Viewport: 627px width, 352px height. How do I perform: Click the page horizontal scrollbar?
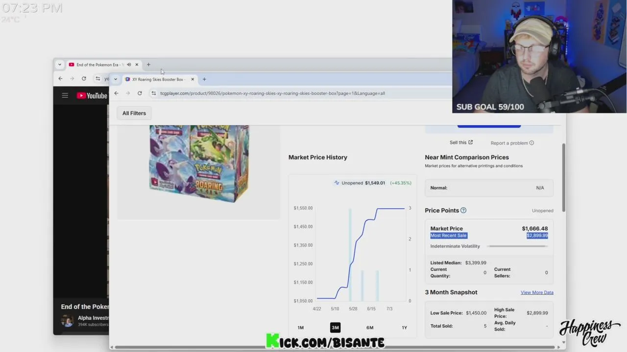(336, 347)
